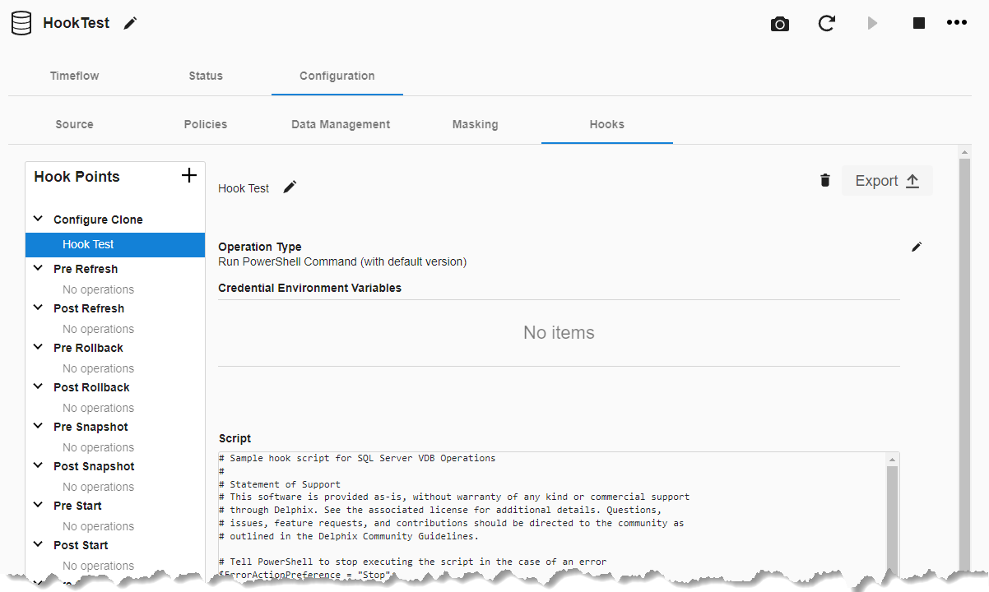Click the Post Snapshot hook point label
Image resolution: width=989 pixels, height=592 pixels.
(94, 466)
